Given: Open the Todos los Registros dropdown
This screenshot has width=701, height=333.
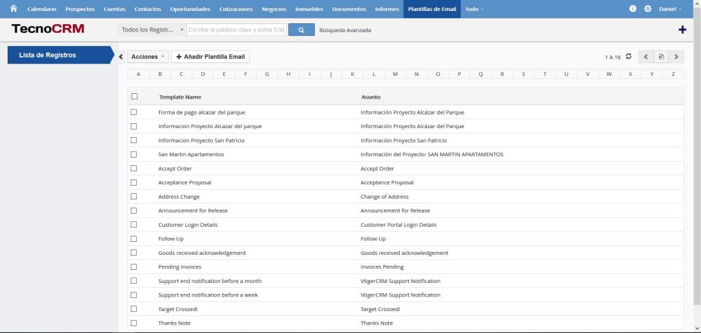Looking at the screenshot, I should 152,29.
